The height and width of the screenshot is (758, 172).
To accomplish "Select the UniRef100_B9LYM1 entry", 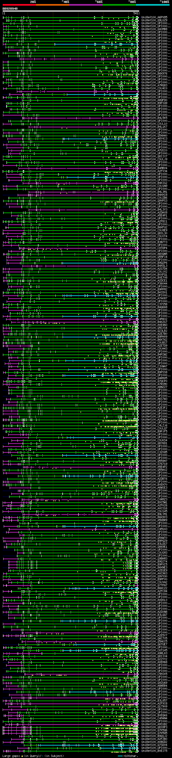I will 154,514.
